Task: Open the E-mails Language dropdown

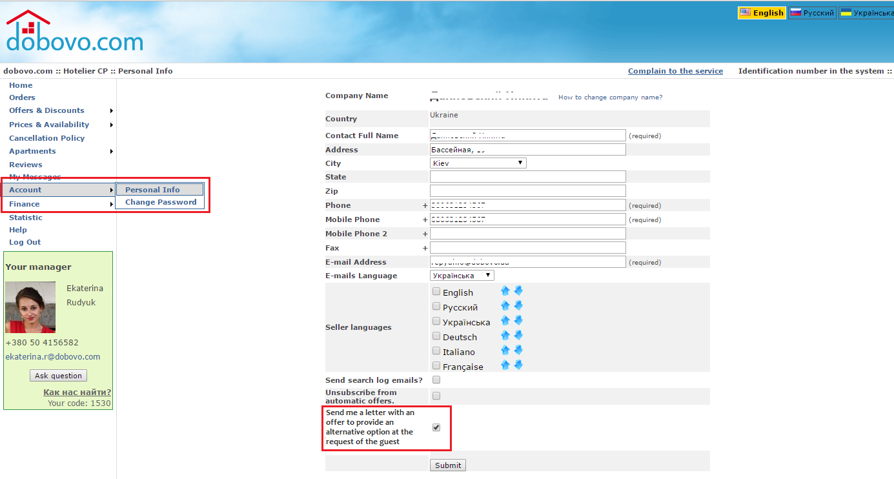Action: 462,276
